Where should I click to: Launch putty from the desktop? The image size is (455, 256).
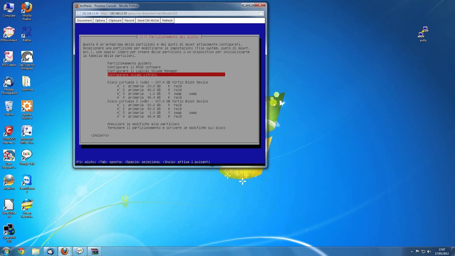coord(423,34)
